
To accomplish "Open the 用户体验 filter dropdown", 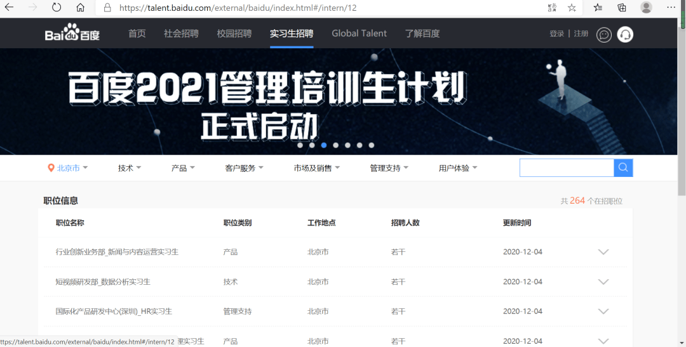I will 458,168.
